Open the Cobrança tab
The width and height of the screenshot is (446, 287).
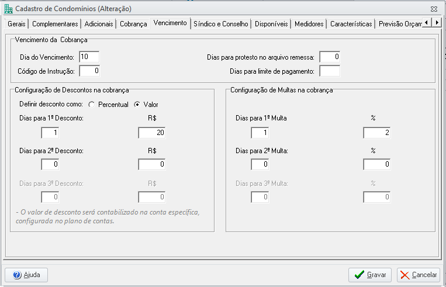click(133, 24)
